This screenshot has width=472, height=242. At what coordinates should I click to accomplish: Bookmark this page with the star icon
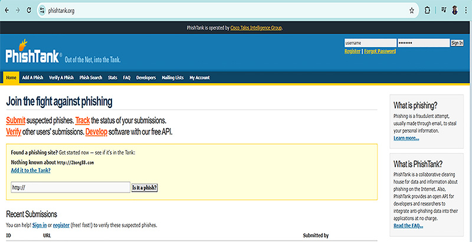(x=411, y=11)
